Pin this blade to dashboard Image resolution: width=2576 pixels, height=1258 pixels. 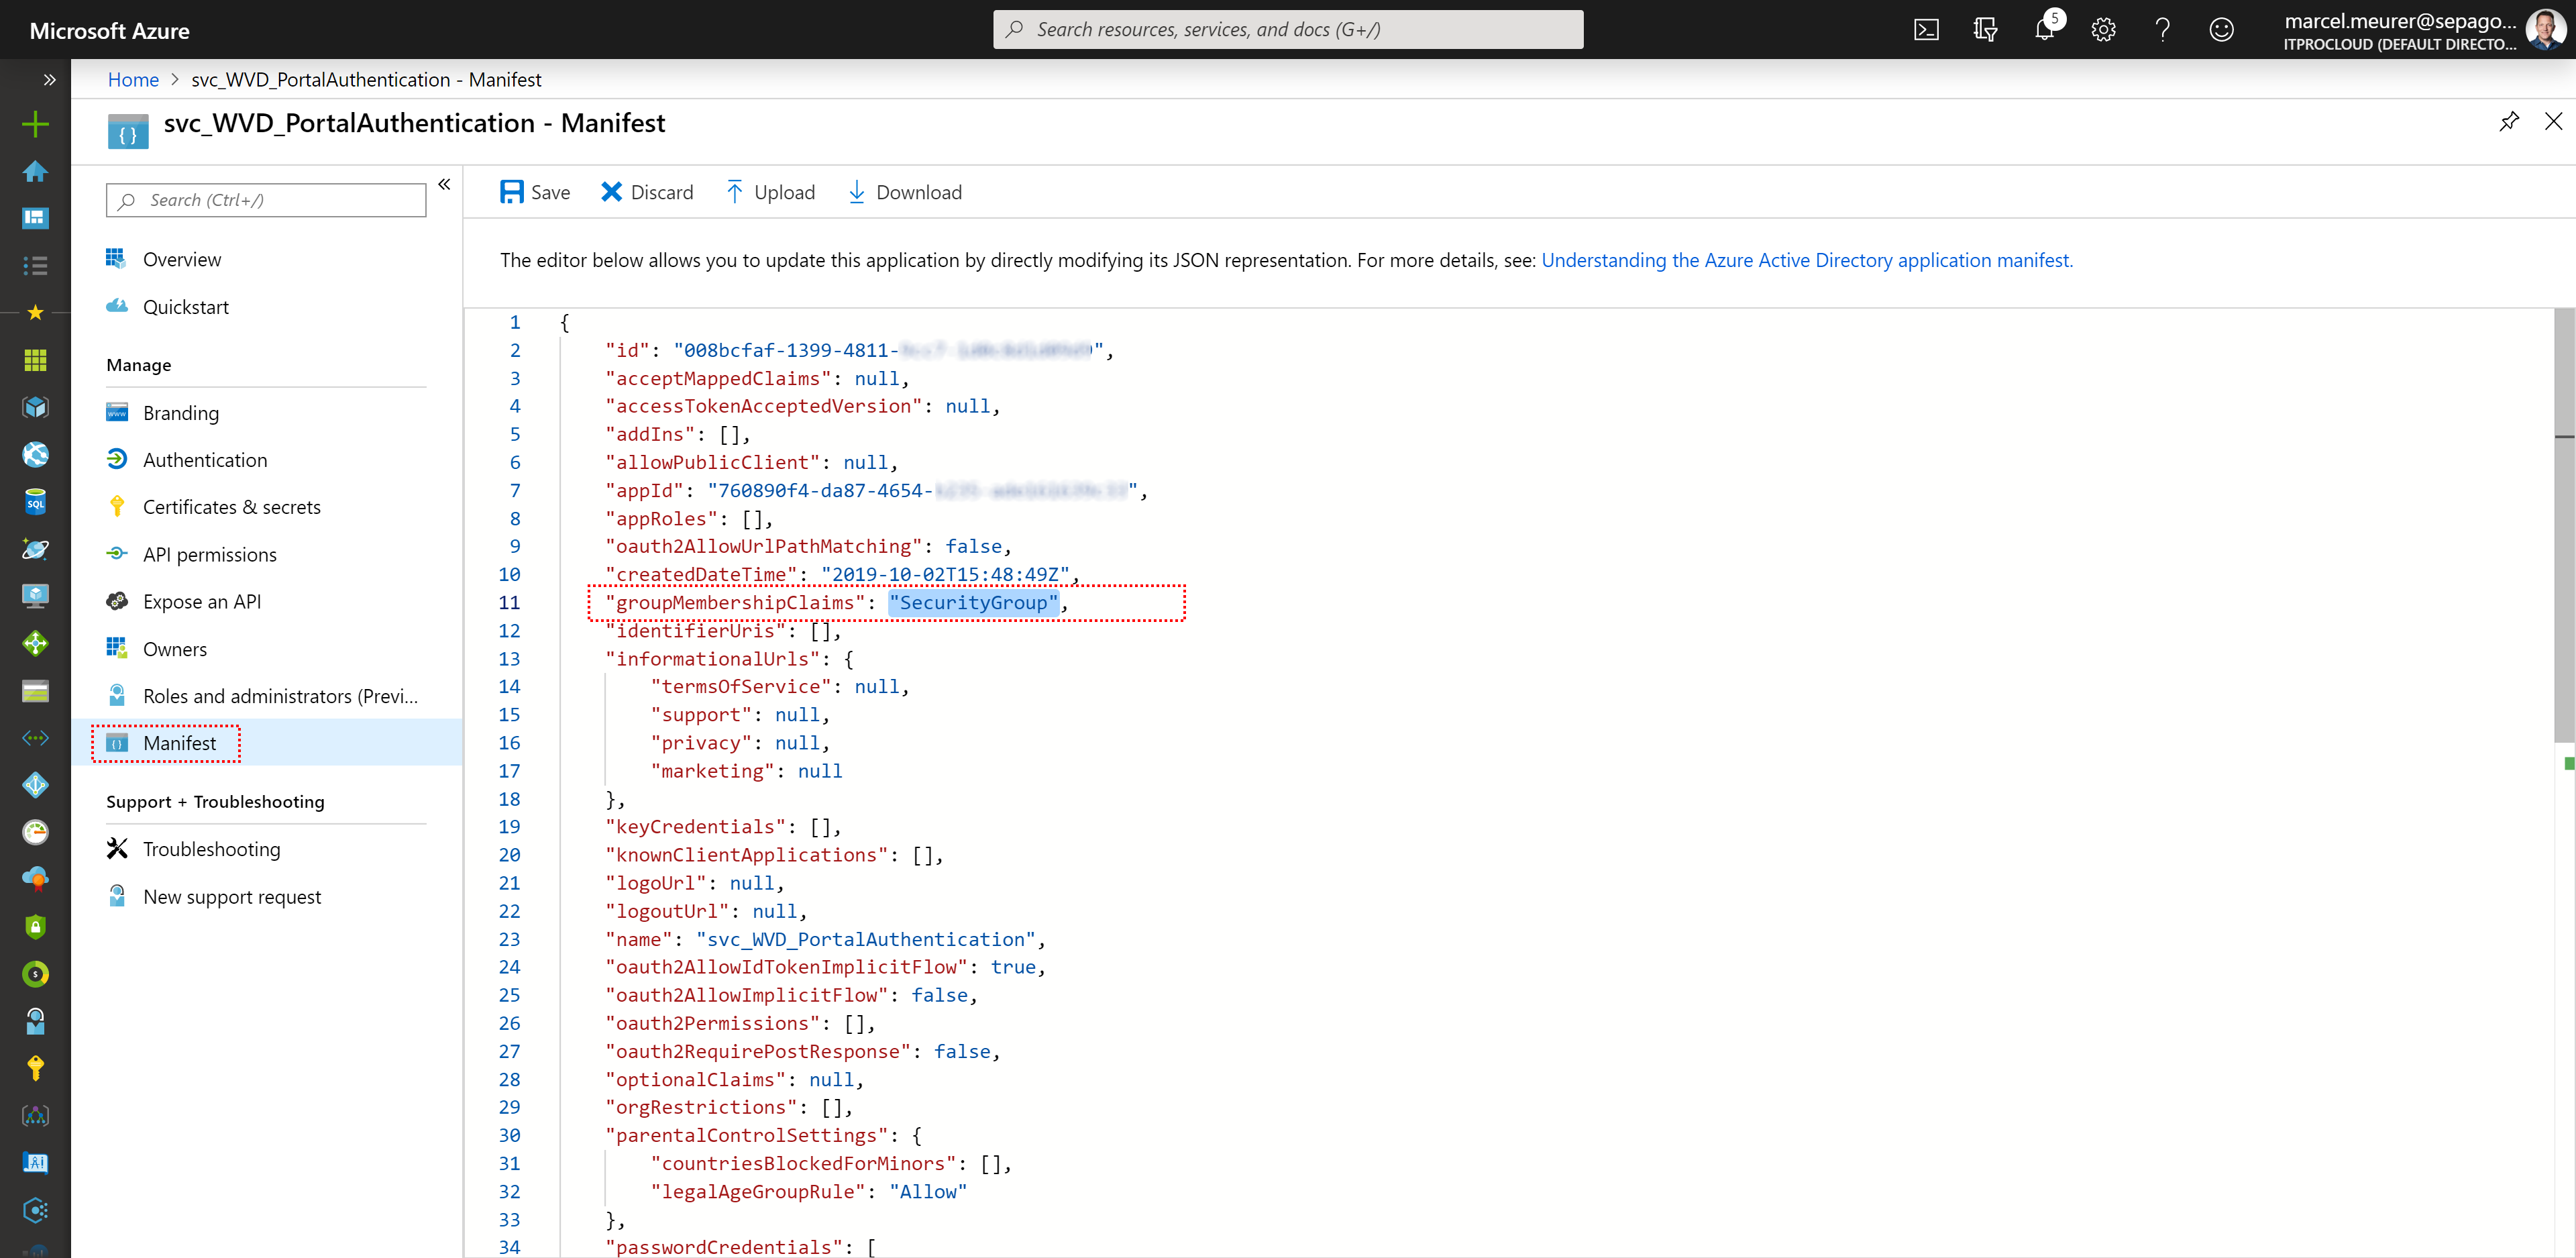coord(2509,122)
